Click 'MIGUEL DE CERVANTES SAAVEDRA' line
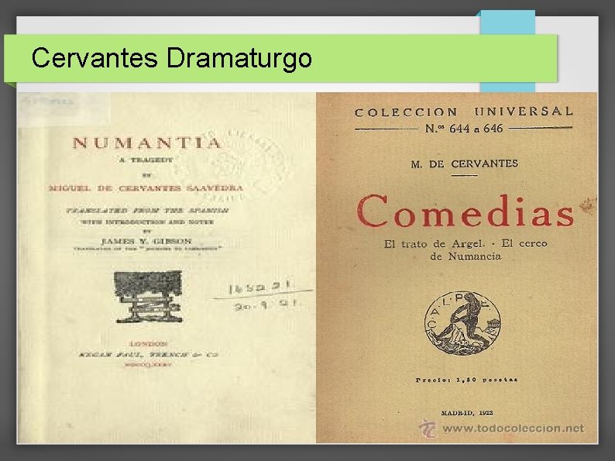 pos(146,188)
